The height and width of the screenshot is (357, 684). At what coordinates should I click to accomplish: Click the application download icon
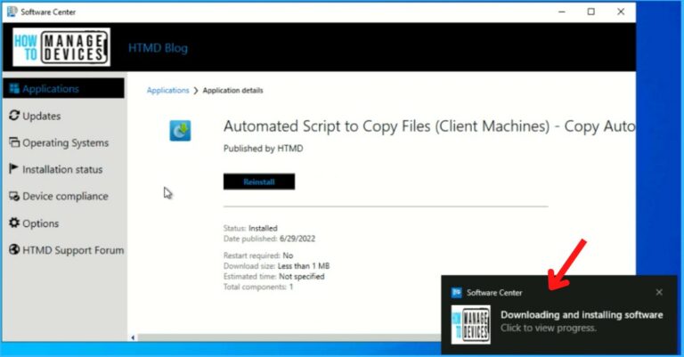(x=180, y=131)
